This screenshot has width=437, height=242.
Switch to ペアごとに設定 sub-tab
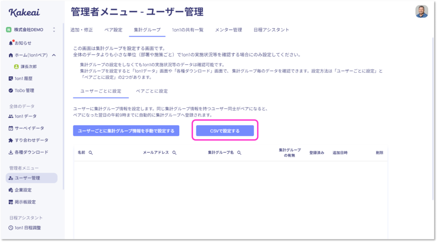tap(152, 91)
